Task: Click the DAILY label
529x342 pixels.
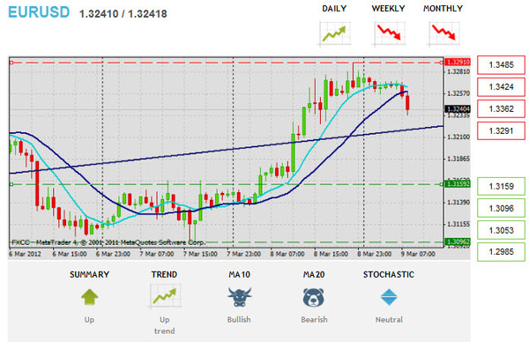Action: (x=334, y=9)
